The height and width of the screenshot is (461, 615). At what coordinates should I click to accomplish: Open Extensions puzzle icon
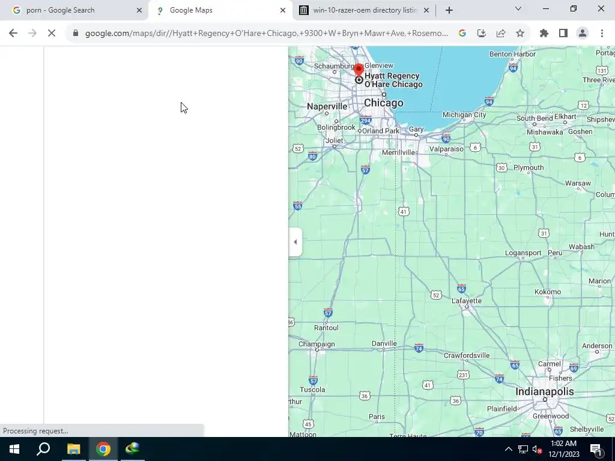(x=544, y=34)
